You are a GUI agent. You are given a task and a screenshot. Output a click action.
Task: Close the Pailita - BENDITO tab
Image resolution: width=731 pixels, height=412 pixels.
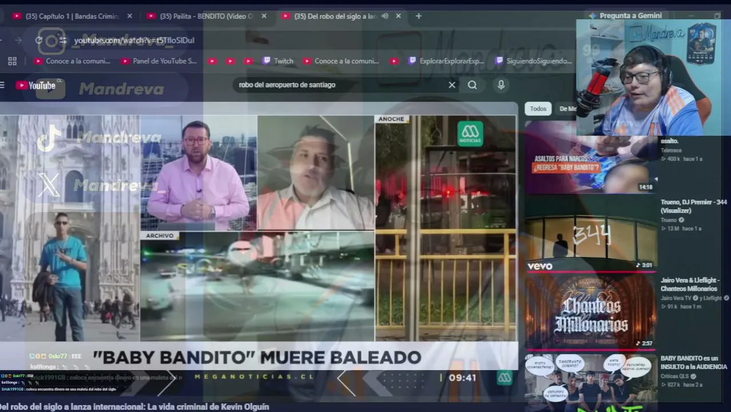tap(264, 16)
